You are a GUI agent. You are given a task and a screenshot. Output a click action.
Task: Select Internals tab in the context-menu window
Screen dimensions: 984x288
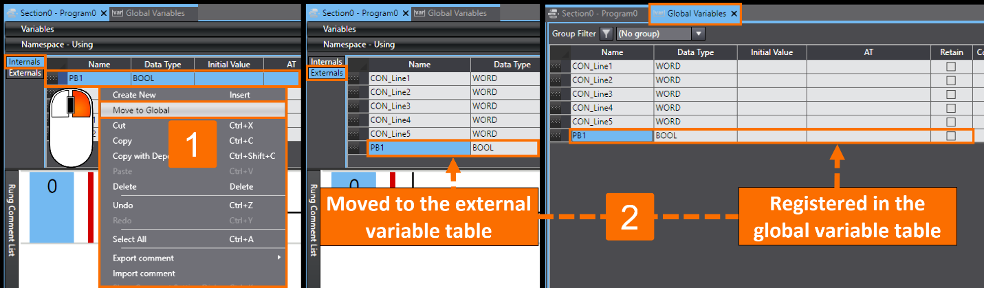coord(25,62)
